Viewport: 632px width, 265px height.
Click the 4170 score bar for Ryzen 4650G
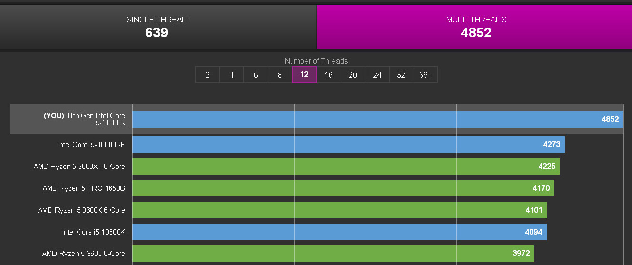point(343,188)
